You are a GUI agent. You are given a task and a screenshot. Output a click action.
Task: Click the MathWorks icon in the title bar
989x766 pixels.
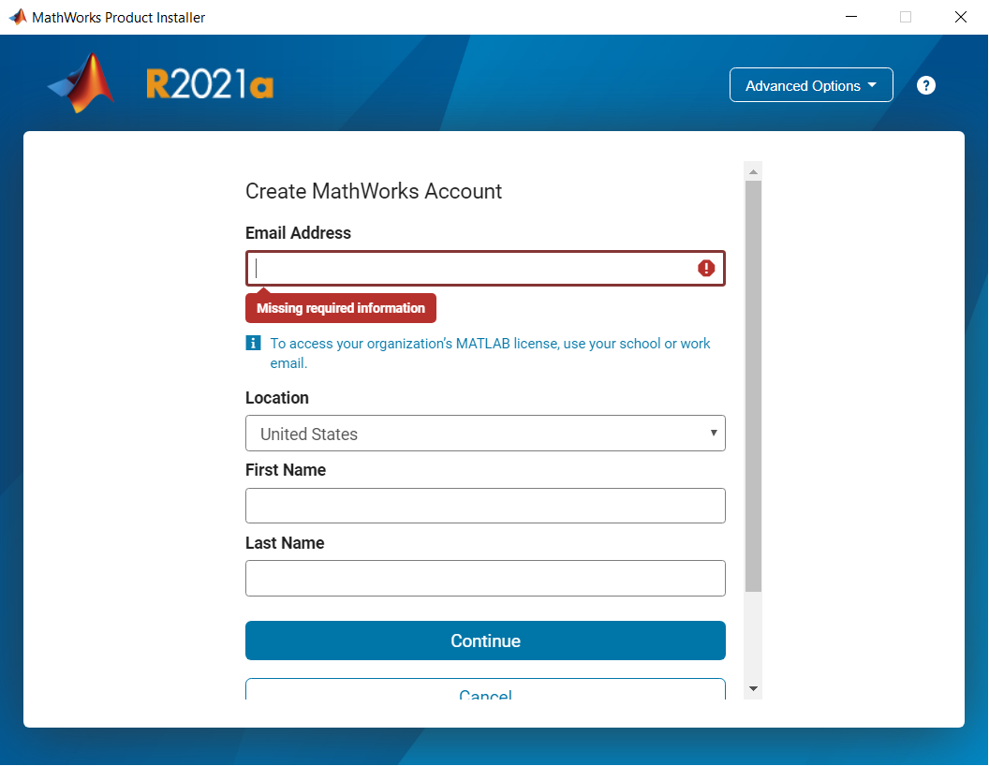pos(18,17)
